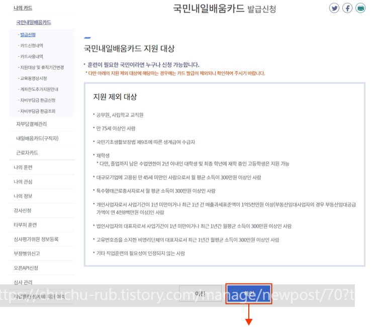
Task: Click heading 국민내일배움카드 지원 대상
Action: [129, 49]
